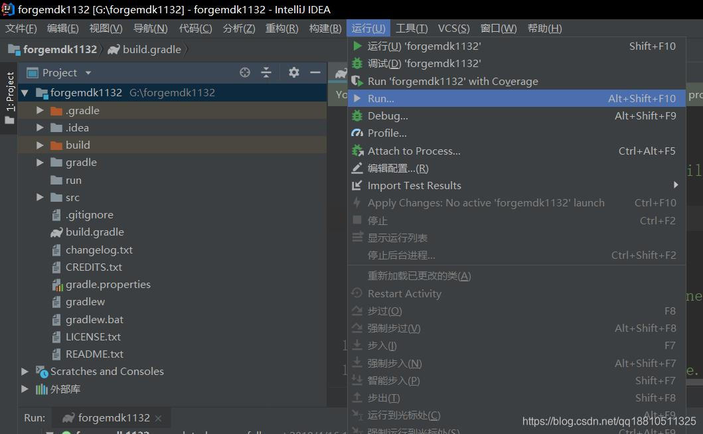Open Import Test Results submenu arrow

point(676,184)
